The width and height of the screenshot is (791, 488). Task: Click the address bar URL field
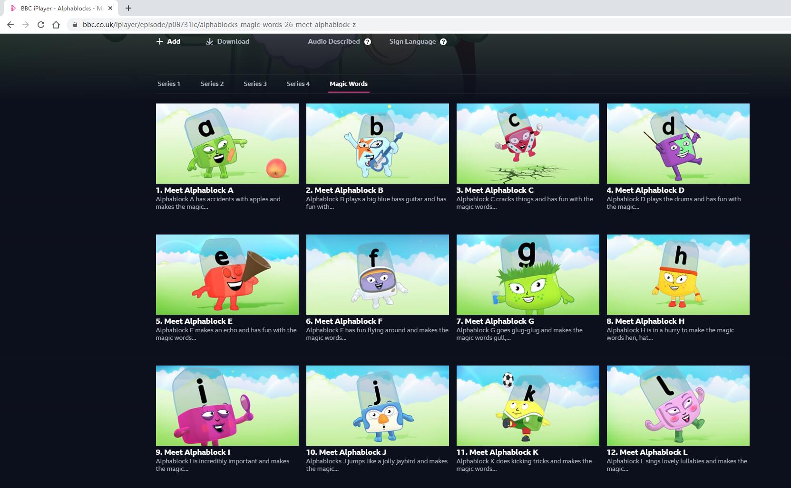pos(428,25)
